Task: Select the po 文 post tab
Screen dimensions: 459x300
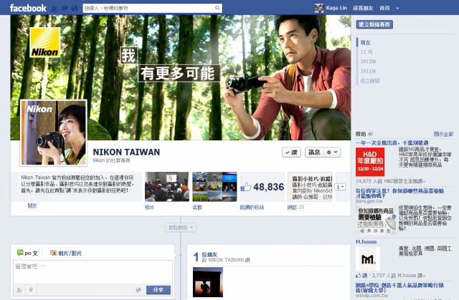Action: [x=27, y=253]
